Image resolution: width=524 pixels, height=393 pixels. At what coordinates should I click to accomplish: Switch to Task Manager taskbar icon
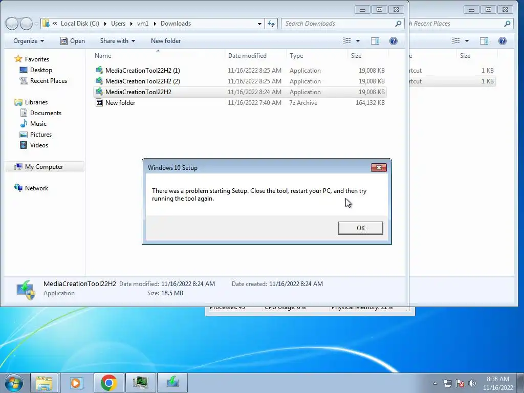point(140,383)
